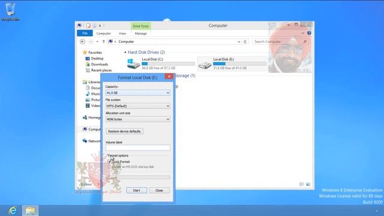
Task: Open the Computer ribbon tab
Action: 104,34
